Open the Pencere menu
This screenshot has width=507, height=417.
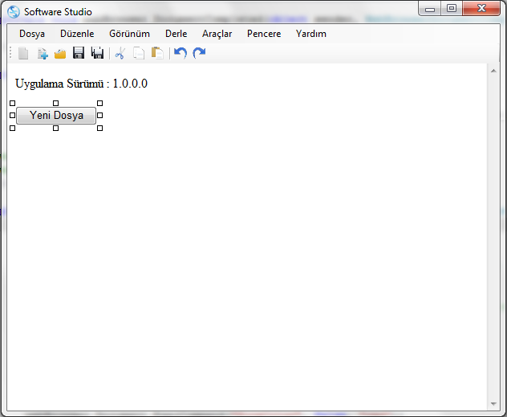264,34
